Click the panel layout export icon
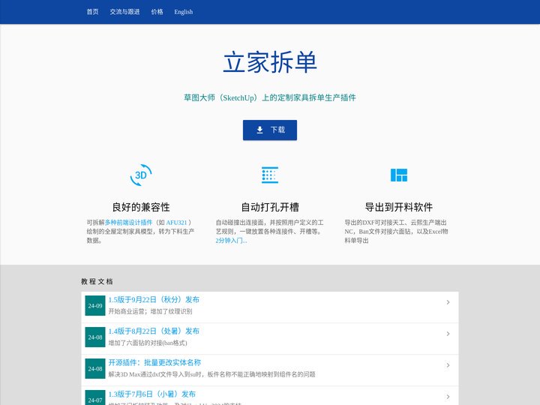This screenshot has height=405, width=540. tap(399, 175)
